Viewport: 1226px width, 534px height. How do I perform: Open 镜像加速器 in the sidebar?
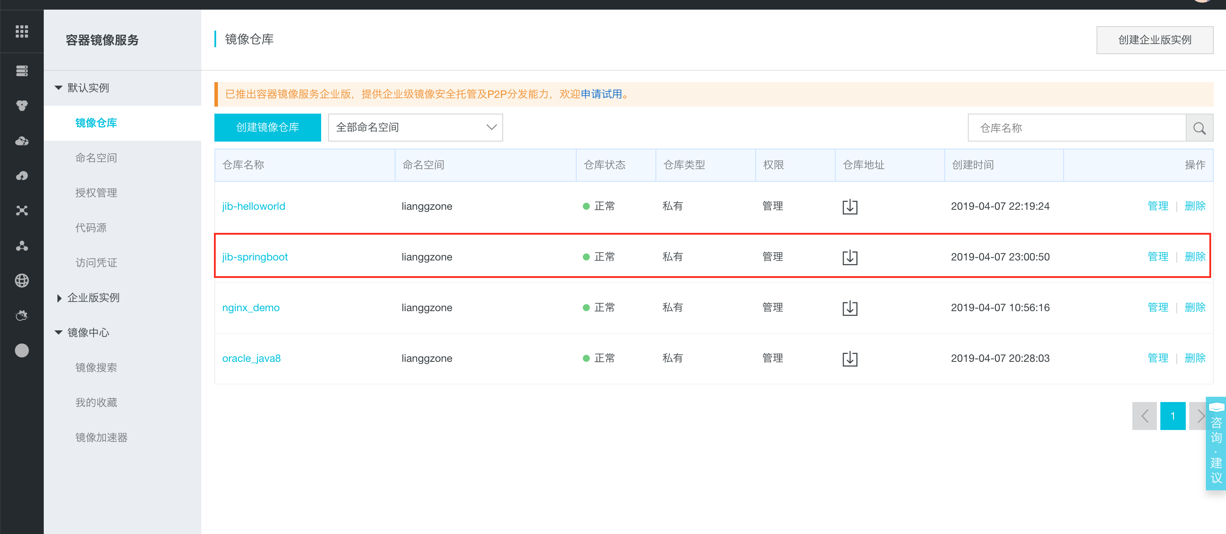tap(102, 437)
